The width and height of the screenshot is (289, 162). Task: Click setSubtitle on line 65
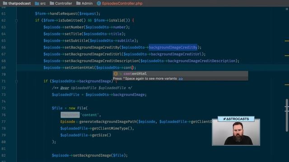tap(76, 40)
